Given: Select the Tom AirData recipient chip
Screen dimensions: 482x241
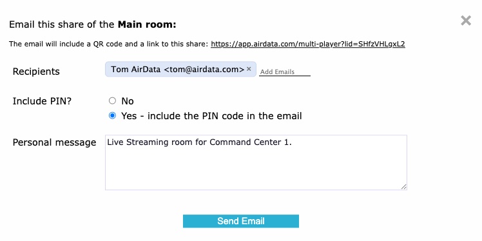Looking at the screenshot, I should (178, 69).
